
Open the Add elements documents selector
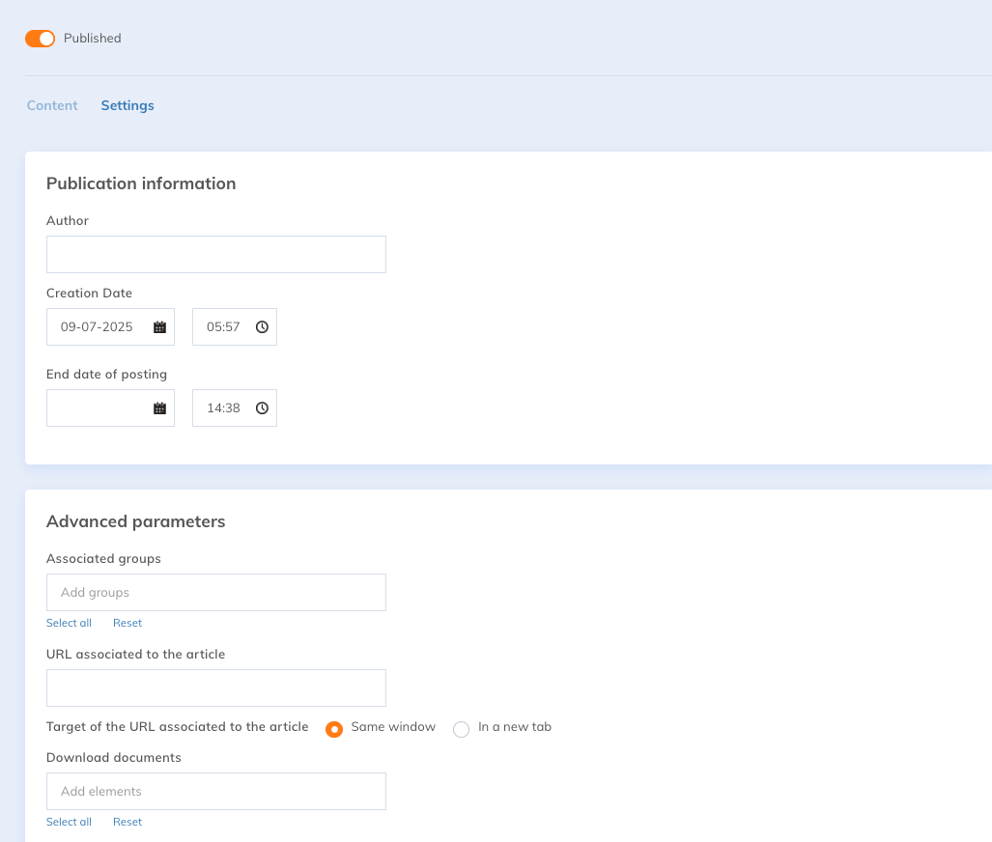tap(215, 792)
